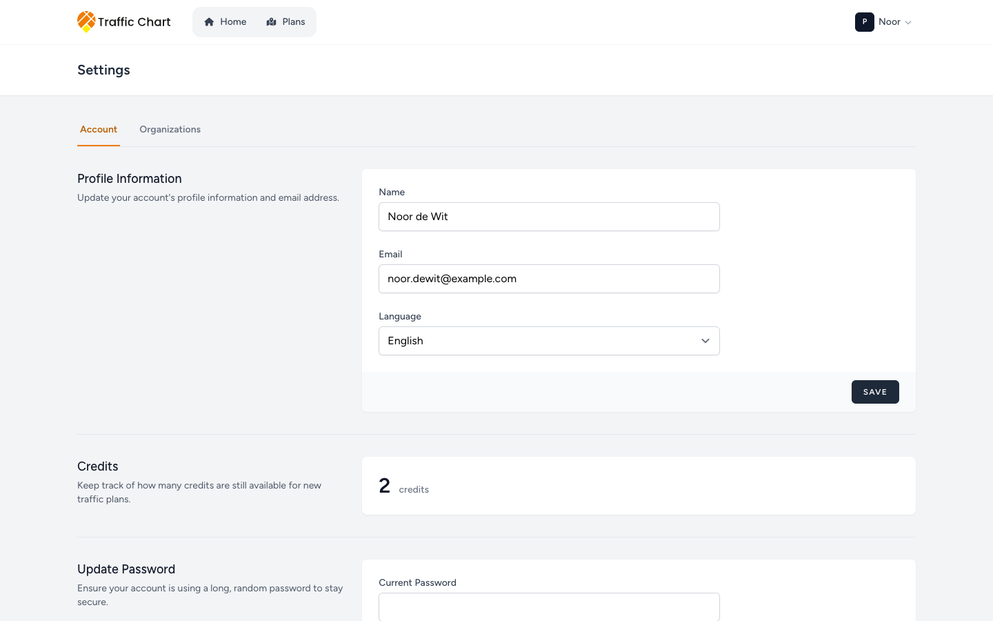
Task: Click the 'credits' unit label
Action: pyautogui.click(x=414, y=490)
